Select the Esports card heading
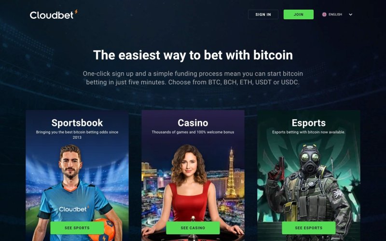Screen dimensions: 386x241 point(308,123)
